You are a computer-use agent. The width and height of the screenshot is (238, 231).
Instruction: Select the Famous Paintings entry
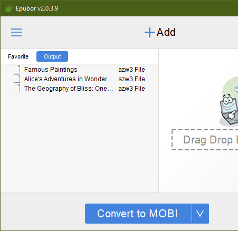pos(51,70)
